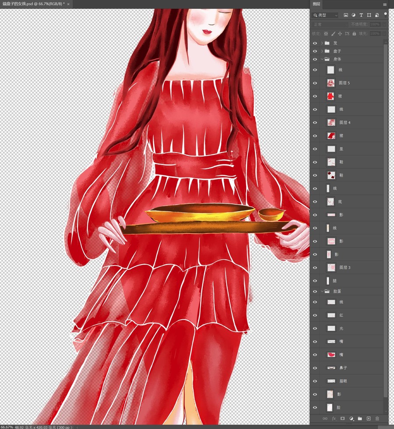The width and height of the screenshot is (394, 429).
Task: Filter layers by shape layers icon
Action: (369, 15)
